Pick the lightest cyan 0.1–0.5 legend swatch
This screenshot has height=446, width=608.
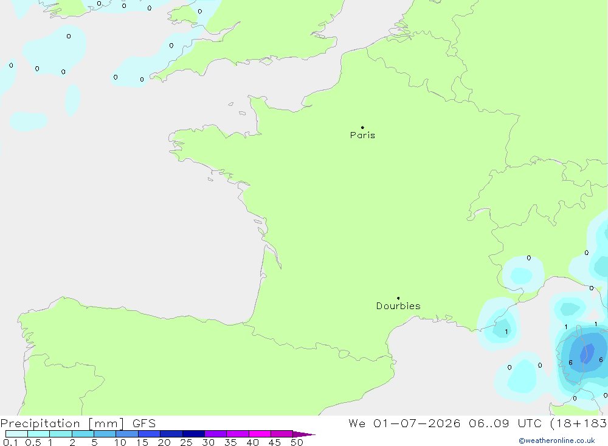click(x=16, y=434)
